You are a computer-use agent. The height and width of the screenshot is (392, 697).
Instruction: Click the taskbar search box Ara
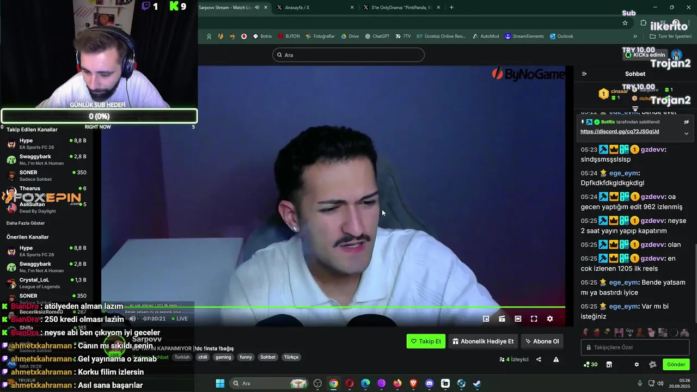[x=269, y=383]
